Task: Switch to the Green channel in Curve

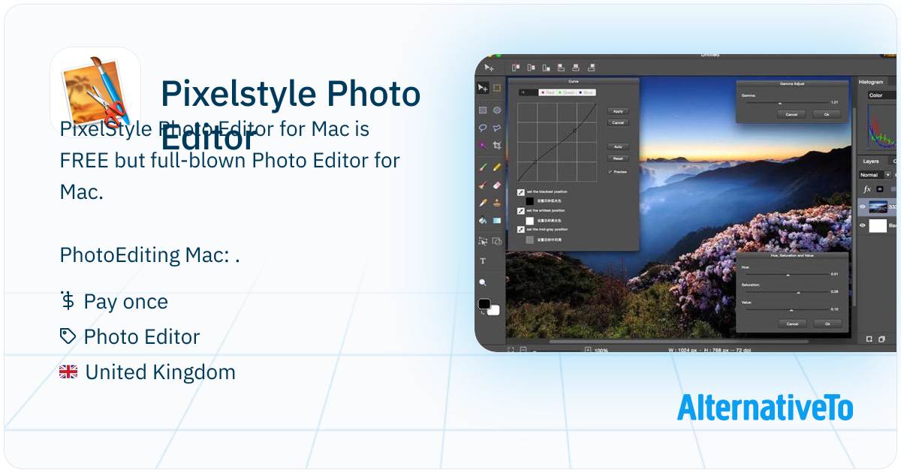Action: (566, 92)
